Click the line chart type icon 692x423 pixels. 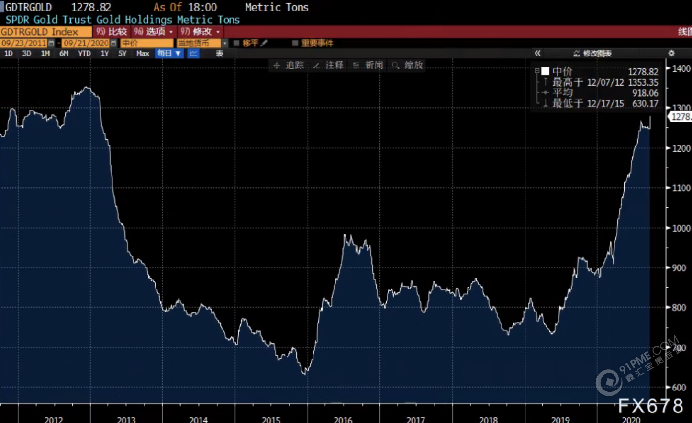193,53
